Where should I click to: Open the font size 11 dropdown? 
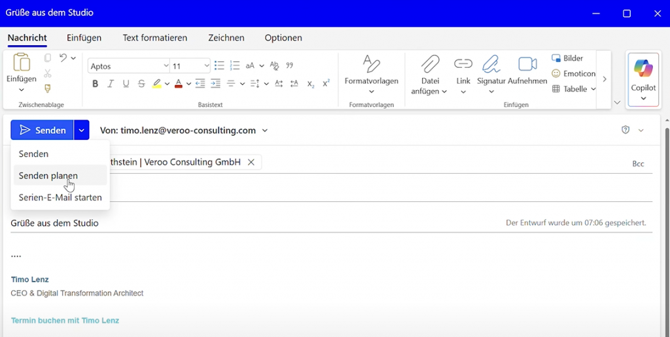206,66
